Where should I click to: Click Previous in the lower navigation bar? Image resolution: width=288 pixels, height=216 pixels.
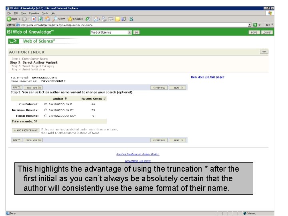[159, 140]
